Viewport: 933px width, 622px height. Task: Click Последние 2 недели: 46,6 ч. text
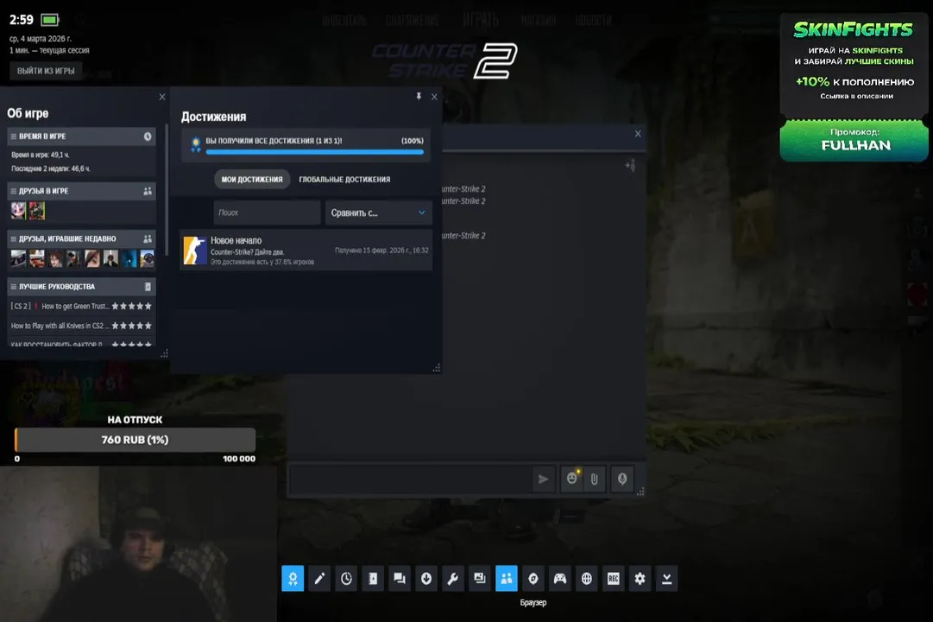tap(51, 168)
